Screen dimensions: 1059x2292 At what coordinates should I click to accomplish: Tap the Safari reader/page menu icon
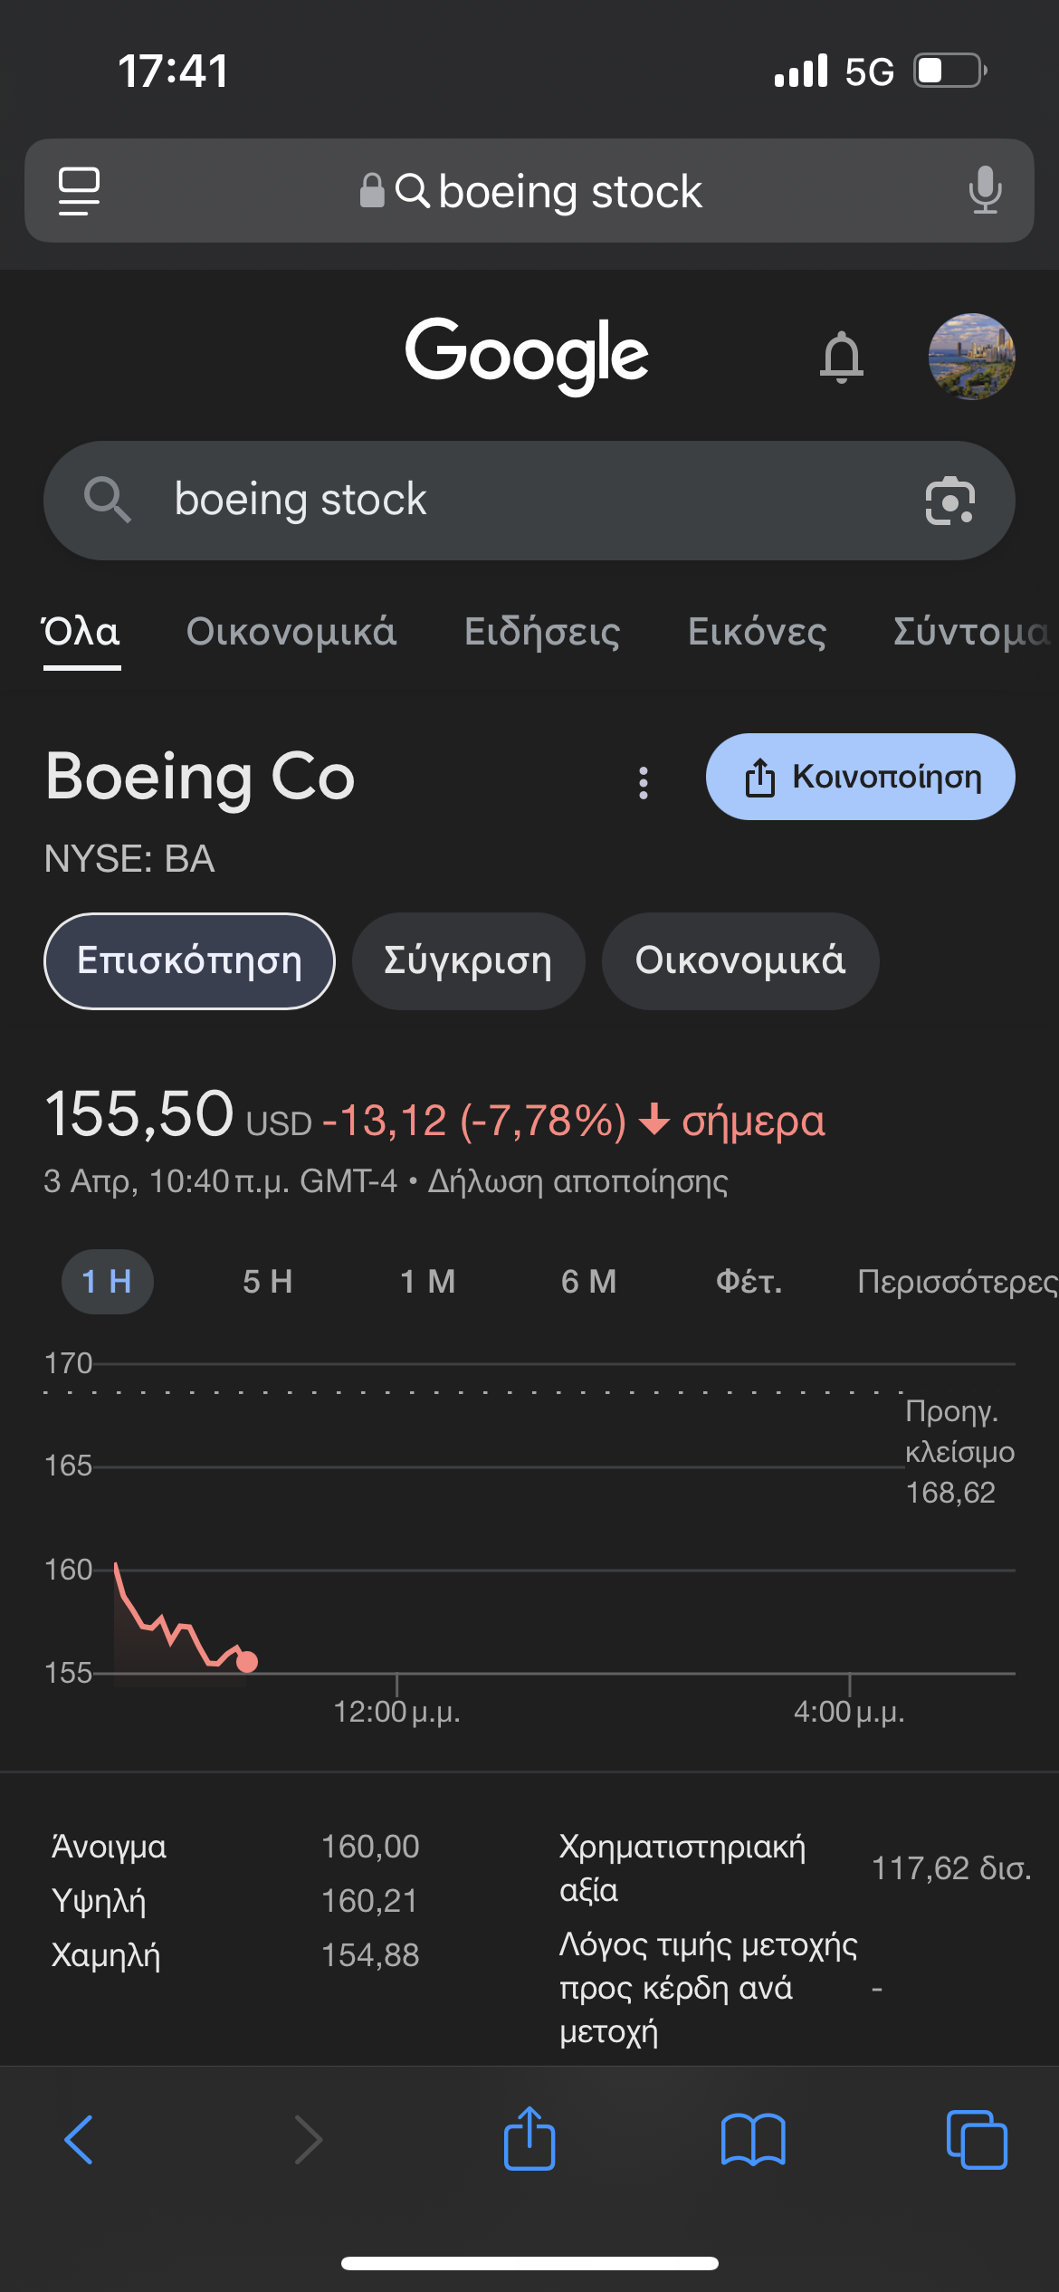coord(79,191)
